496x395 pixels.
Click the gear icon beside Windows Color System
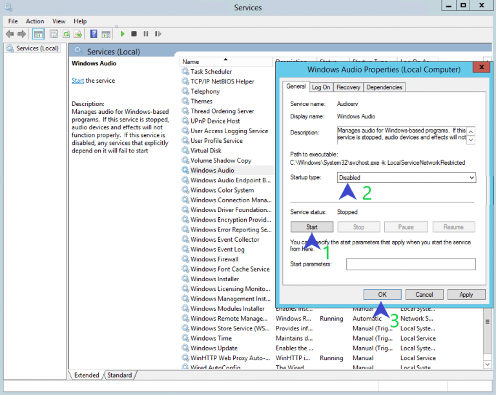[185, 189]
